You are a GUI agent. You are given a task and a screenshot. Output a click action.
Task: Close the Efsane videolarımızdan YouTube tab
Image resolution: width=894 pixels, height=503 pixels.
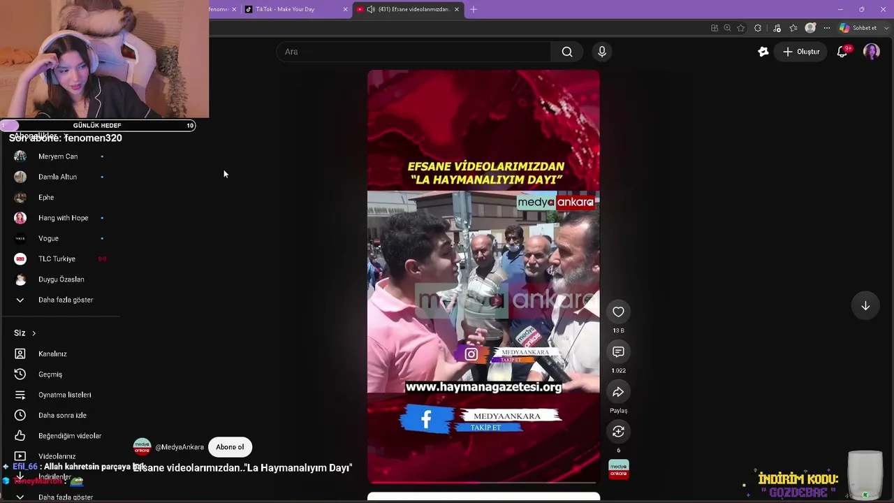[x=457, y=9]
